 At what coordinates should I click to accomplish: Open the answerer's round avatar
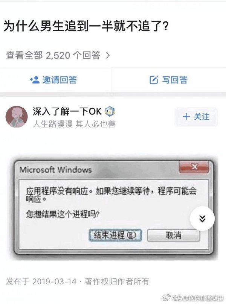point(17,117)
